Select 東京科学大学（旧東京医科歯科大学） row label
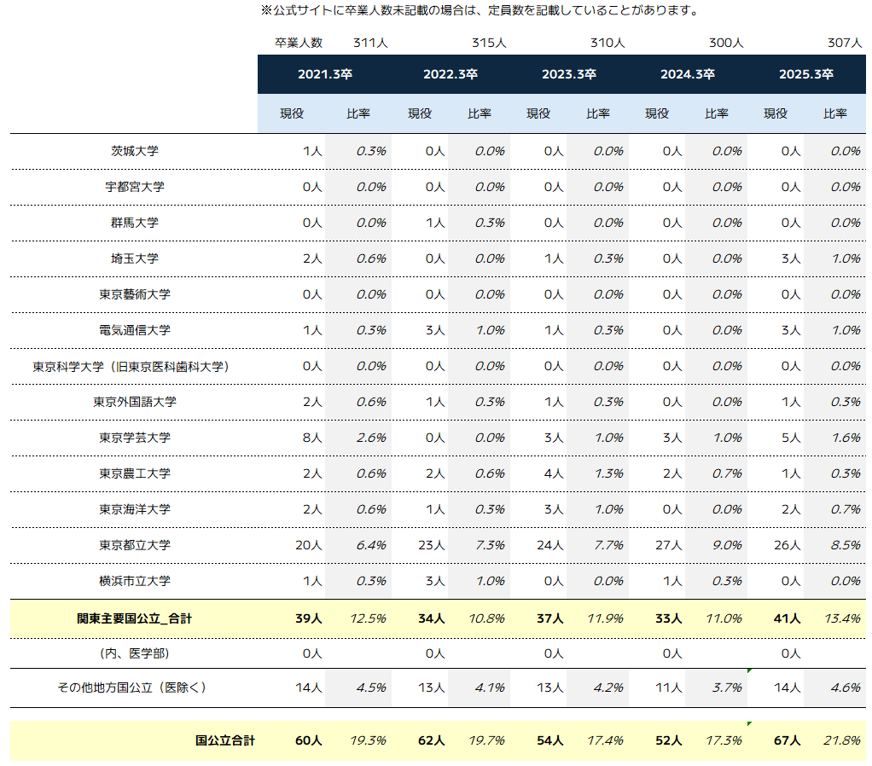This screenshot has height=766, width=872. (x=134, y=366)
